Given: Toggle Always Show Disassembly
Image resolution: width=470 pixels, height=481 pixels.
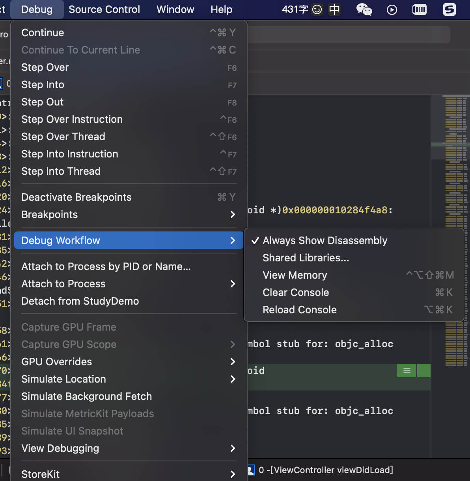Looking at the screenshot, I should pos(354,240).
